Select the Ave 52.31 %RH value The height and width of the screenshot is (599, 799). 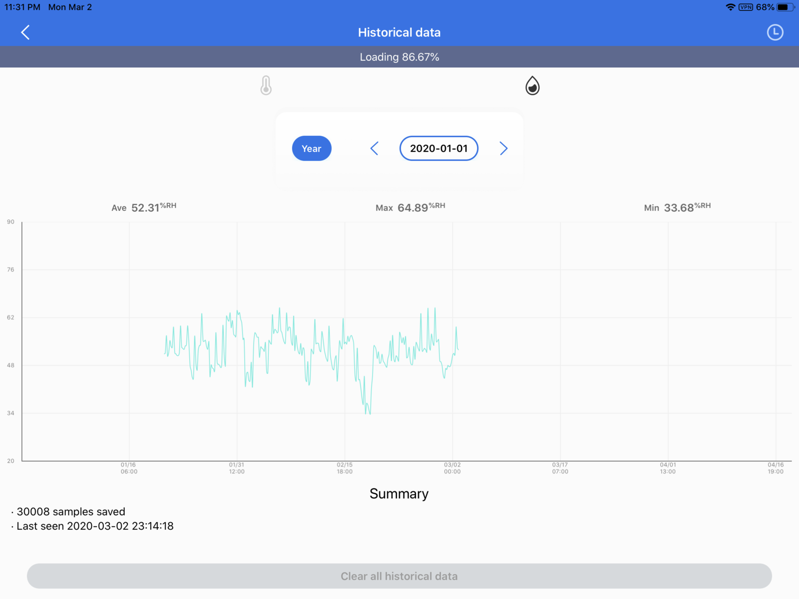click(144, 207)
